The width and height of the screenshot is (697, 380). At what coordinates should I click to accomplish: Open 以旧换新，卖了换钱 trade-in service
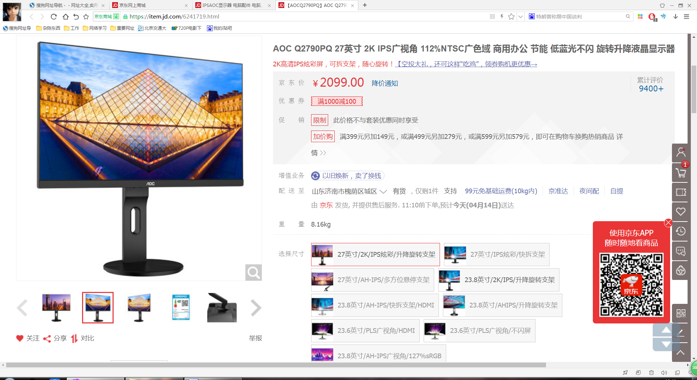pos(347,176)
